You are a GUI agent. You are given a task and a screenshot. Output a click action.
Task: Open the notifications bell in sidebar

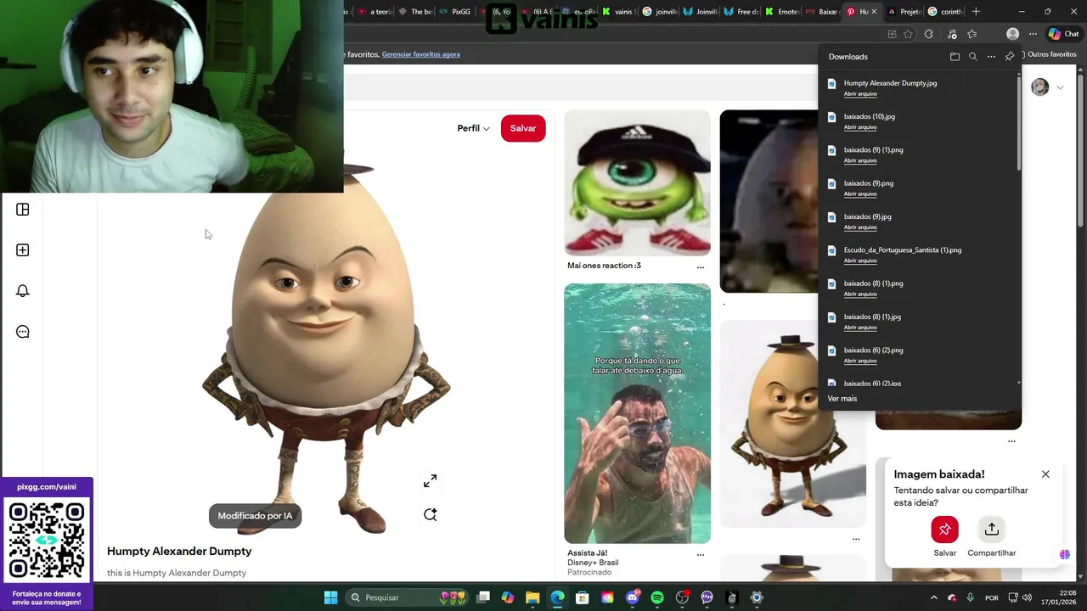23,291
